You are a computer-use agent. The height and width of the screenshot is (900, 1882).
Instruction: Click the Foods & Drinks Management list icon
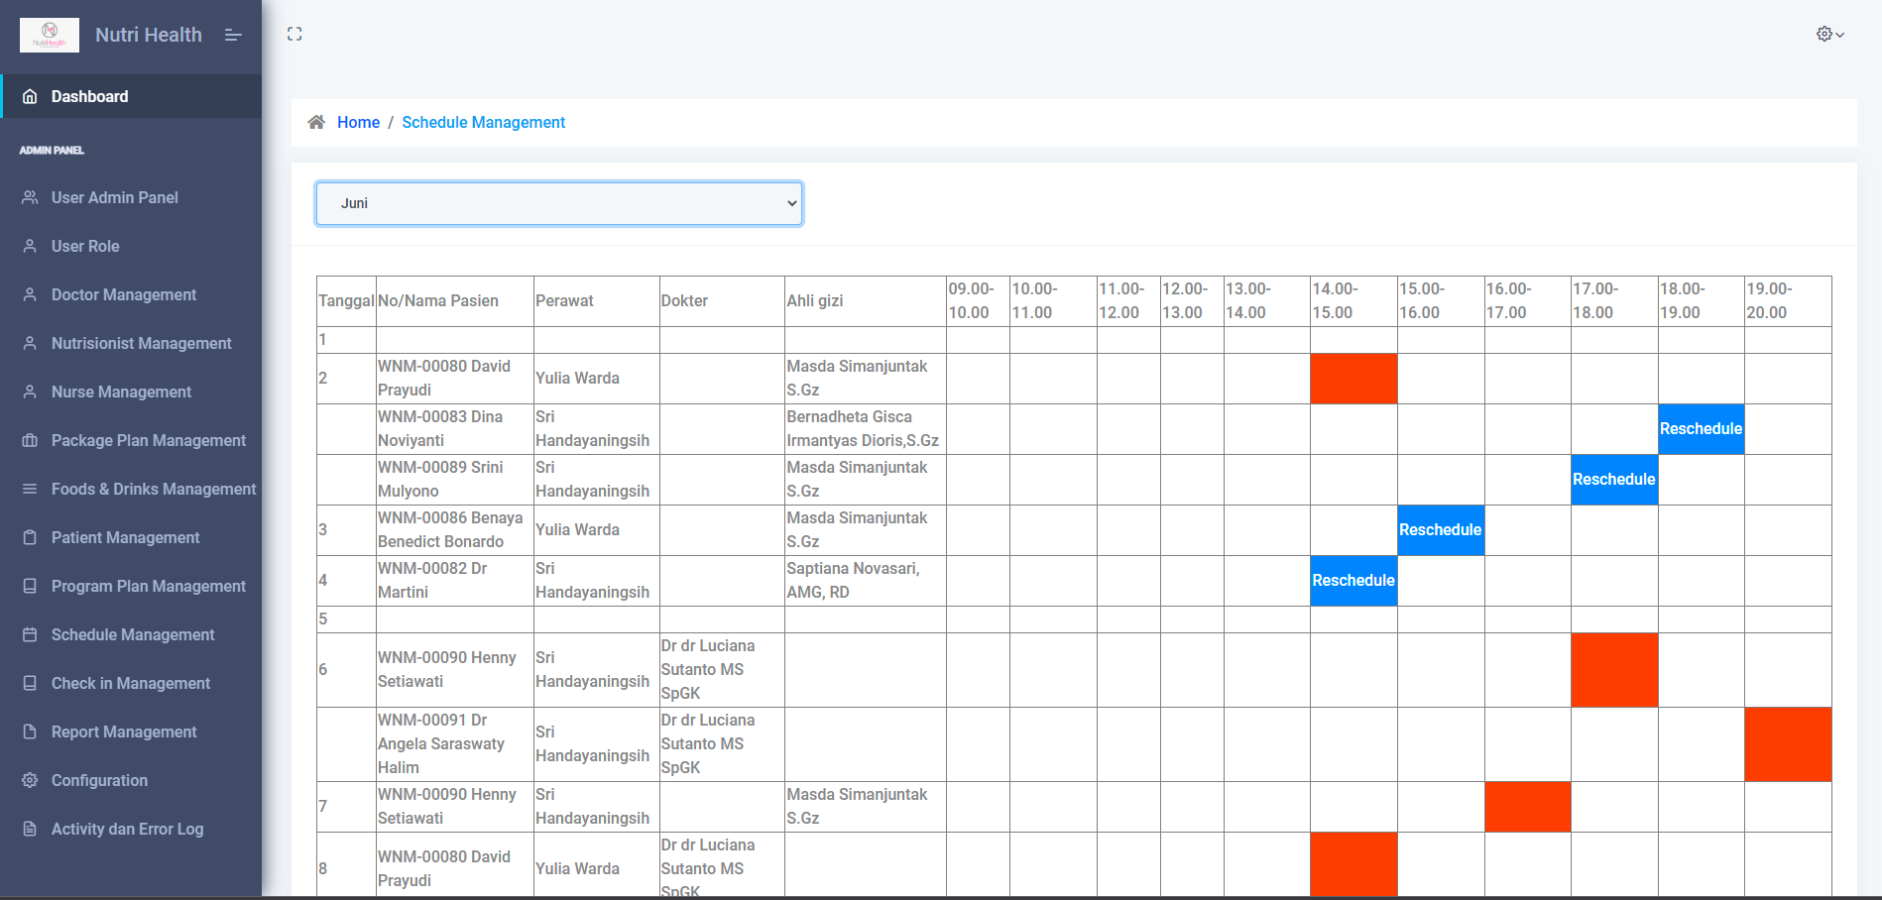coord(30,489)
